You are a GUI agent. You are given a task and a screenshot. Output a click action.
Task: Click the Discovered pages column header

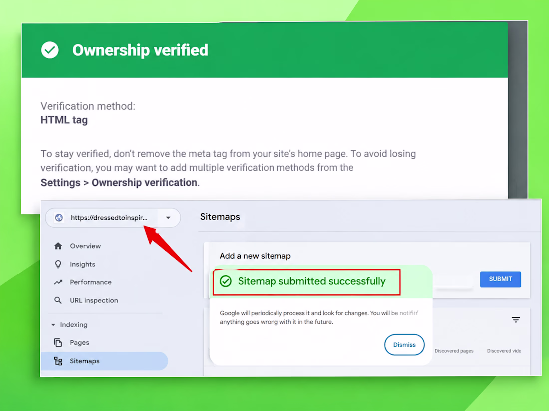pos(454,351)
